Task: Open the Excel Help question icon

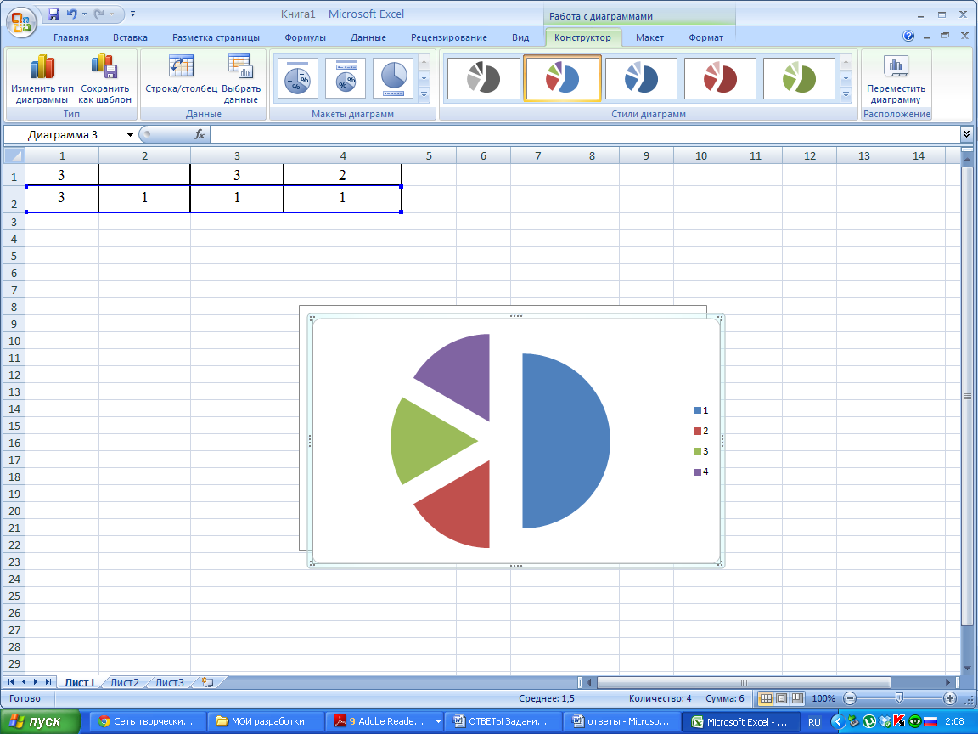Action: [908, 37]
